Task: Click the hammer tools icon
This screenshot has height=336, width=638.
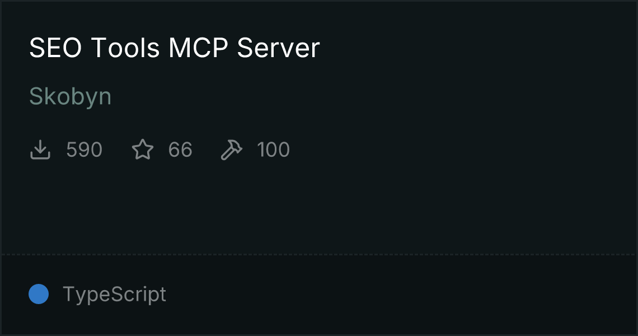Action: coord(231,150)
